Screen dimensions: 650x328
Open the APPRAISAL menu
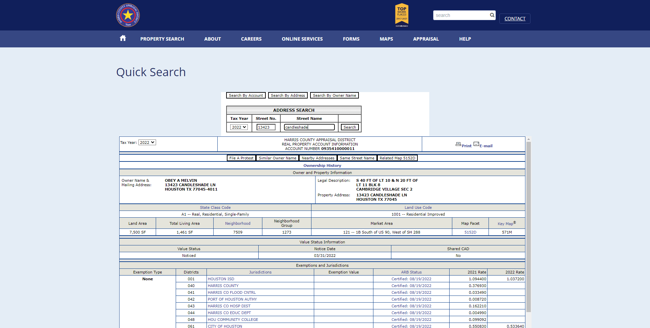[x=426, y=39]
